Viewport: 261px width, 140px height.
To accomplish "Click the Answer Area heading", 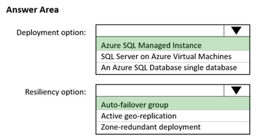I will point(33,10).
